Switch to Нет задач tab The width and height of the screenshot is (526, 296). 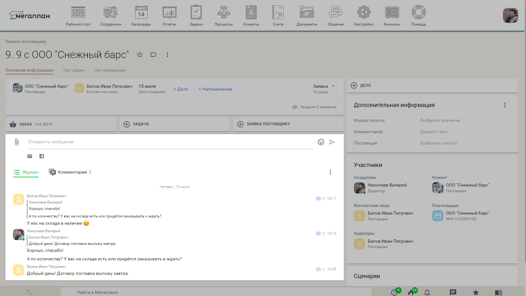tap(74, 70)
